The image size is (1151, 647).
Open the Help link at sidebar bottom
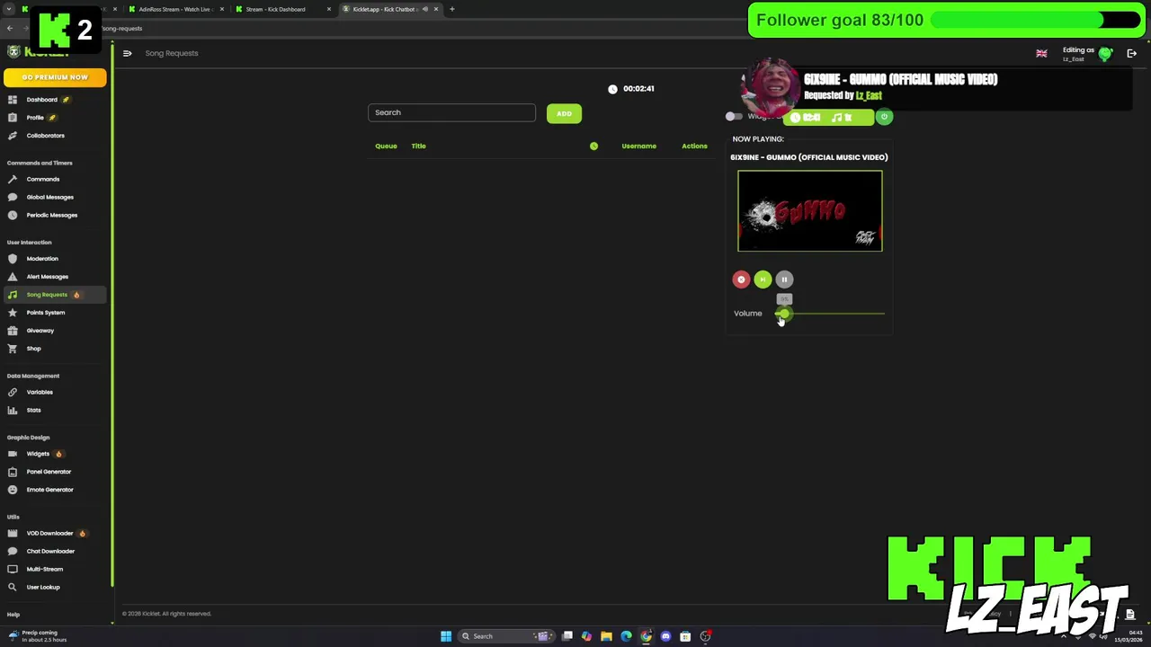click(13, 615)
